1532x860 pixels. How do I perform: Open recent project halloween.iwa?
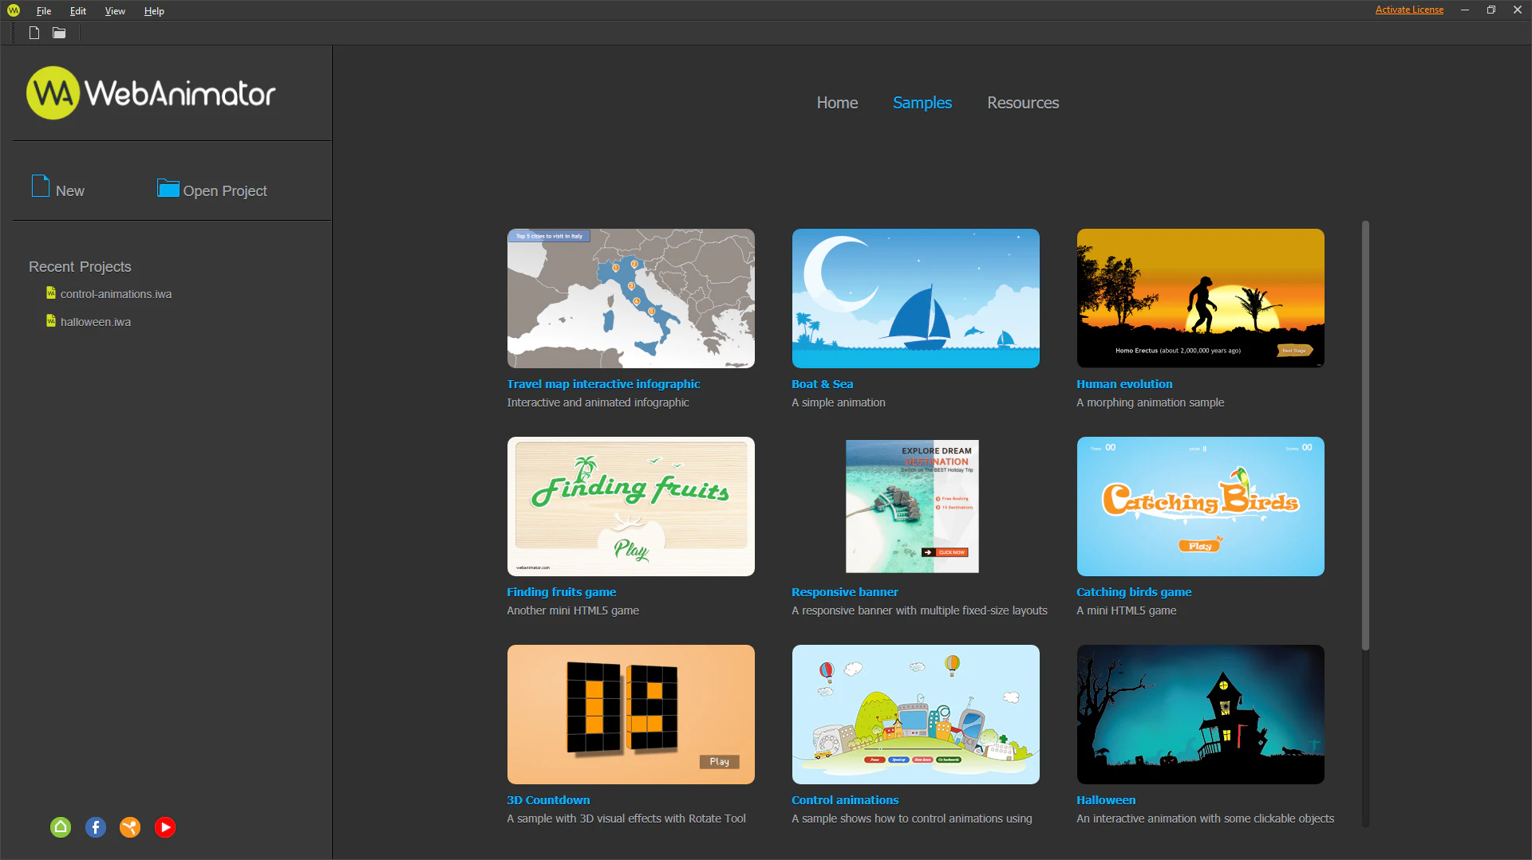point(96,321)
